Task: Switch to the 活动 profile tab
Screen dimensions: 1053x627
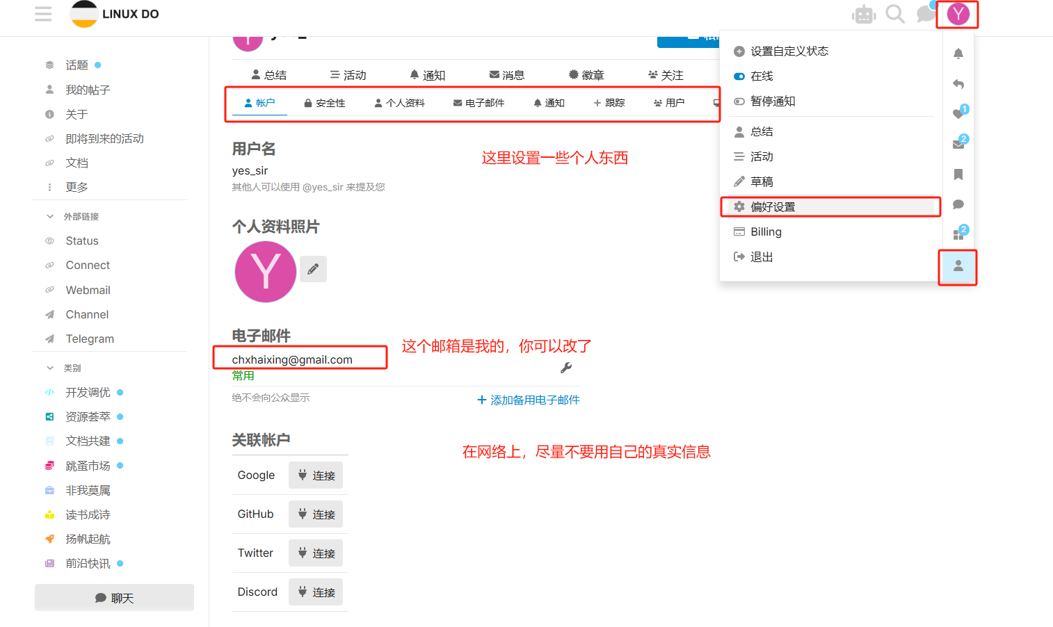Action: [348, 75]
